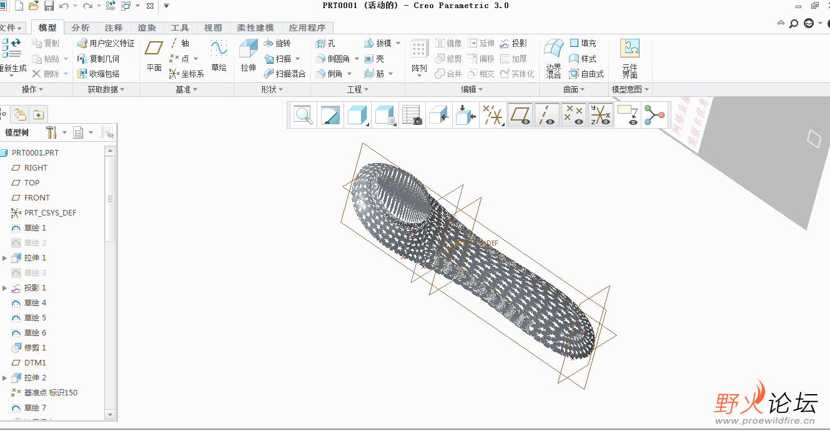Switch to the 渲染 ribbon tab
The height and width of the screenshot is (431, 830).
click(x=147, y=27)
